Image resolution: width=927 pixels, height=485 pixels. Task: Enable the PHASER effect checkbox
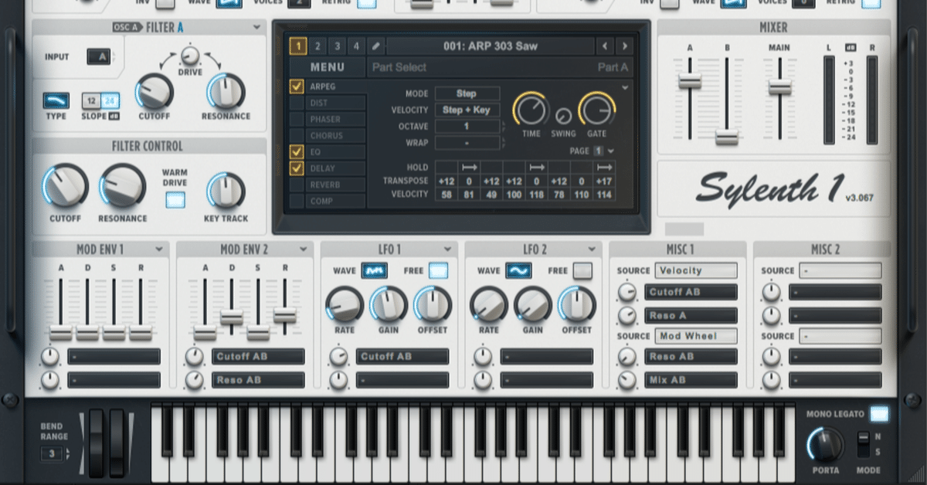coord(297,120)
